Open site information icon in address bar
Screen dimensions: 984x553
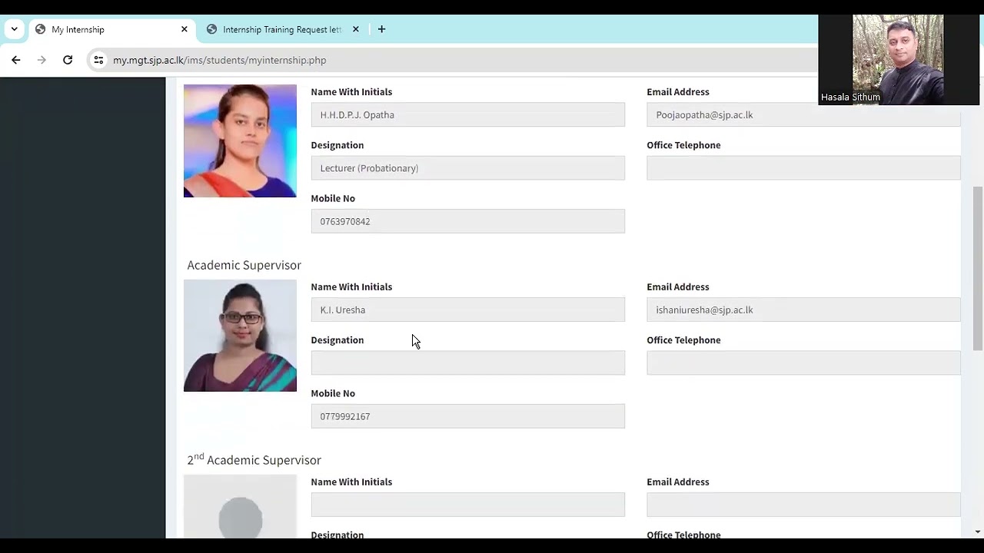98,60
